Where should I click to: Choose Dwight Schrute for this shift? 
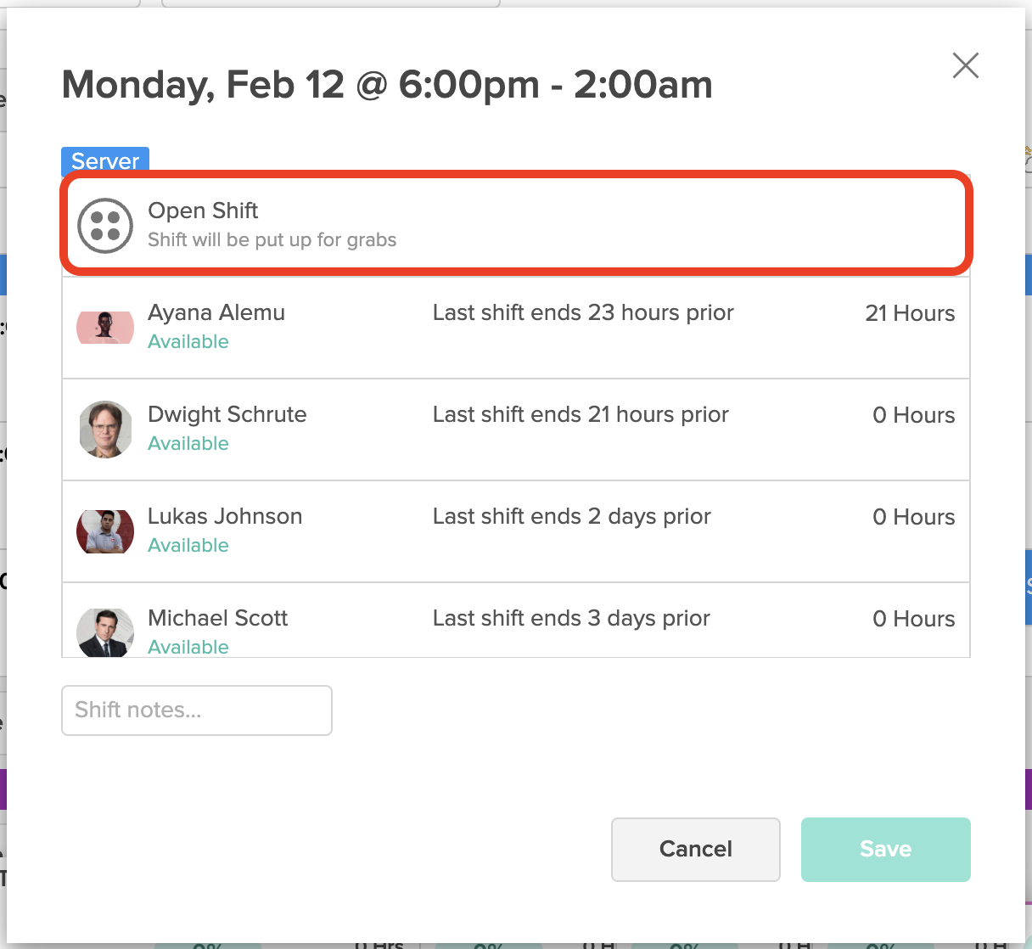coord(516,430)
